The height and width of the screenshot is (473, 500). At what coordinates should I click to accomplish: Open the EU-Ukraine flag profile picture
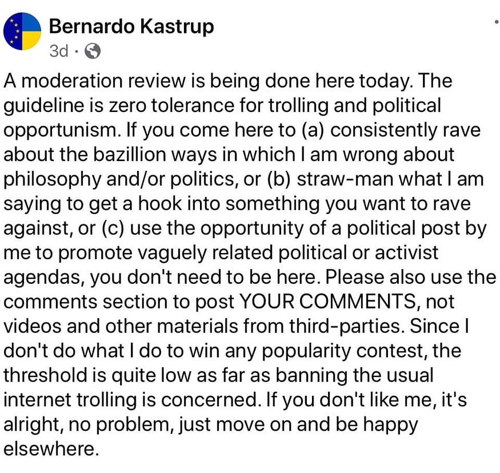pyautogui.click(x=22, y=31)
